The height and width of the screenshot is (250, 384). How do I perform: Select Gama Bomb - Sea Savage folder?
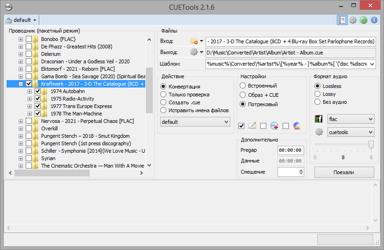pyautogui.click(x=93, y=76)
